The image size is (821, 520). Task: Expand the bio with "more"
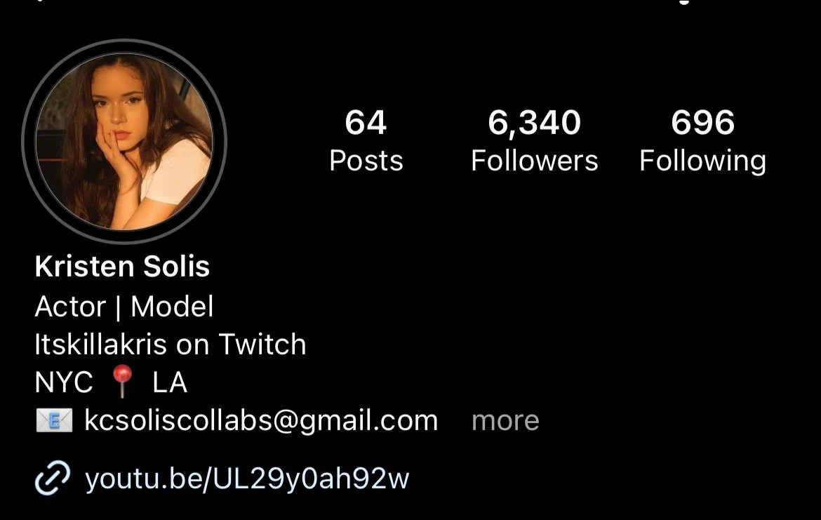coord(505,421)
